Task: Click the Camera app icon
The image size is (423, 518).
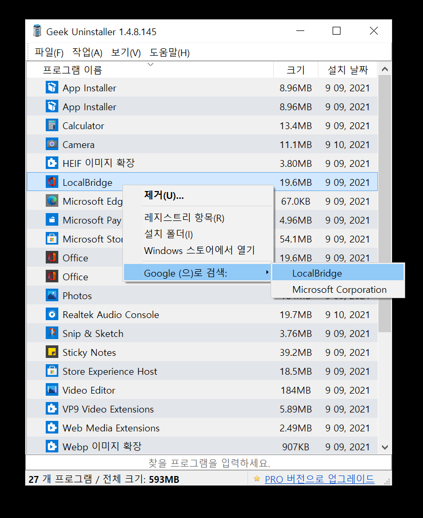Action: point(52,144)
